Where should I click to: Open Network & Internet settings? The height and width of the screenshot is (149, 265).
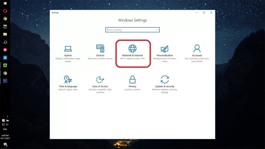pyautogui.click(x=132, y=52)
